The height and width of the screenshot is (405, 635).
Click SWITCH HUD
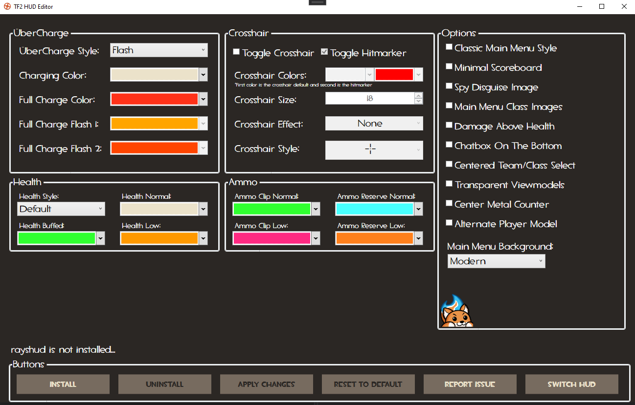pos(571,384)
